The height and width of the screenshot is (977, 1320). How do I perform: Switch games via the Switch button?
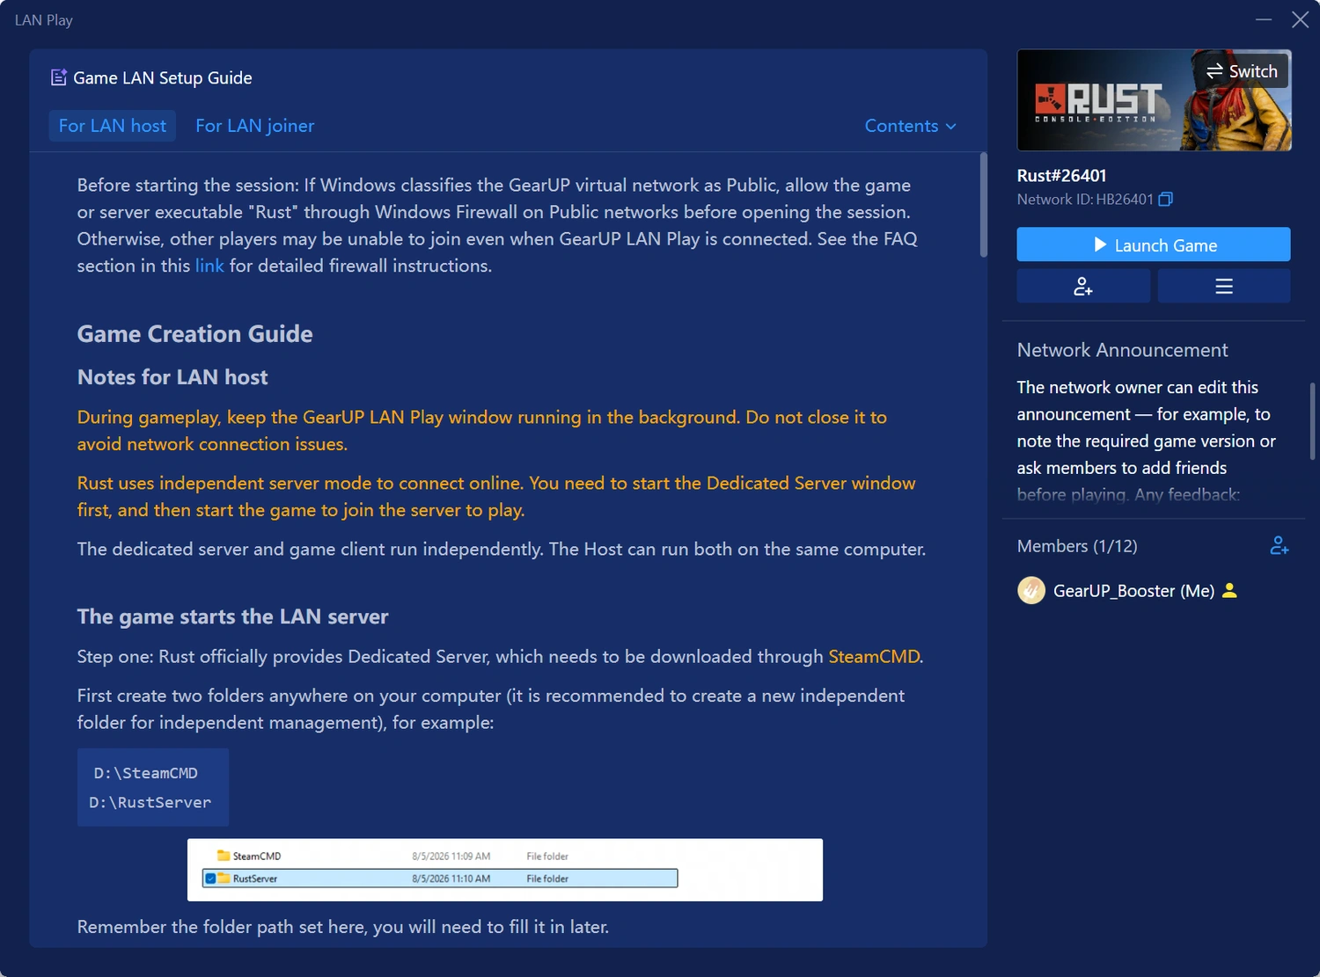click(1242, 71)
